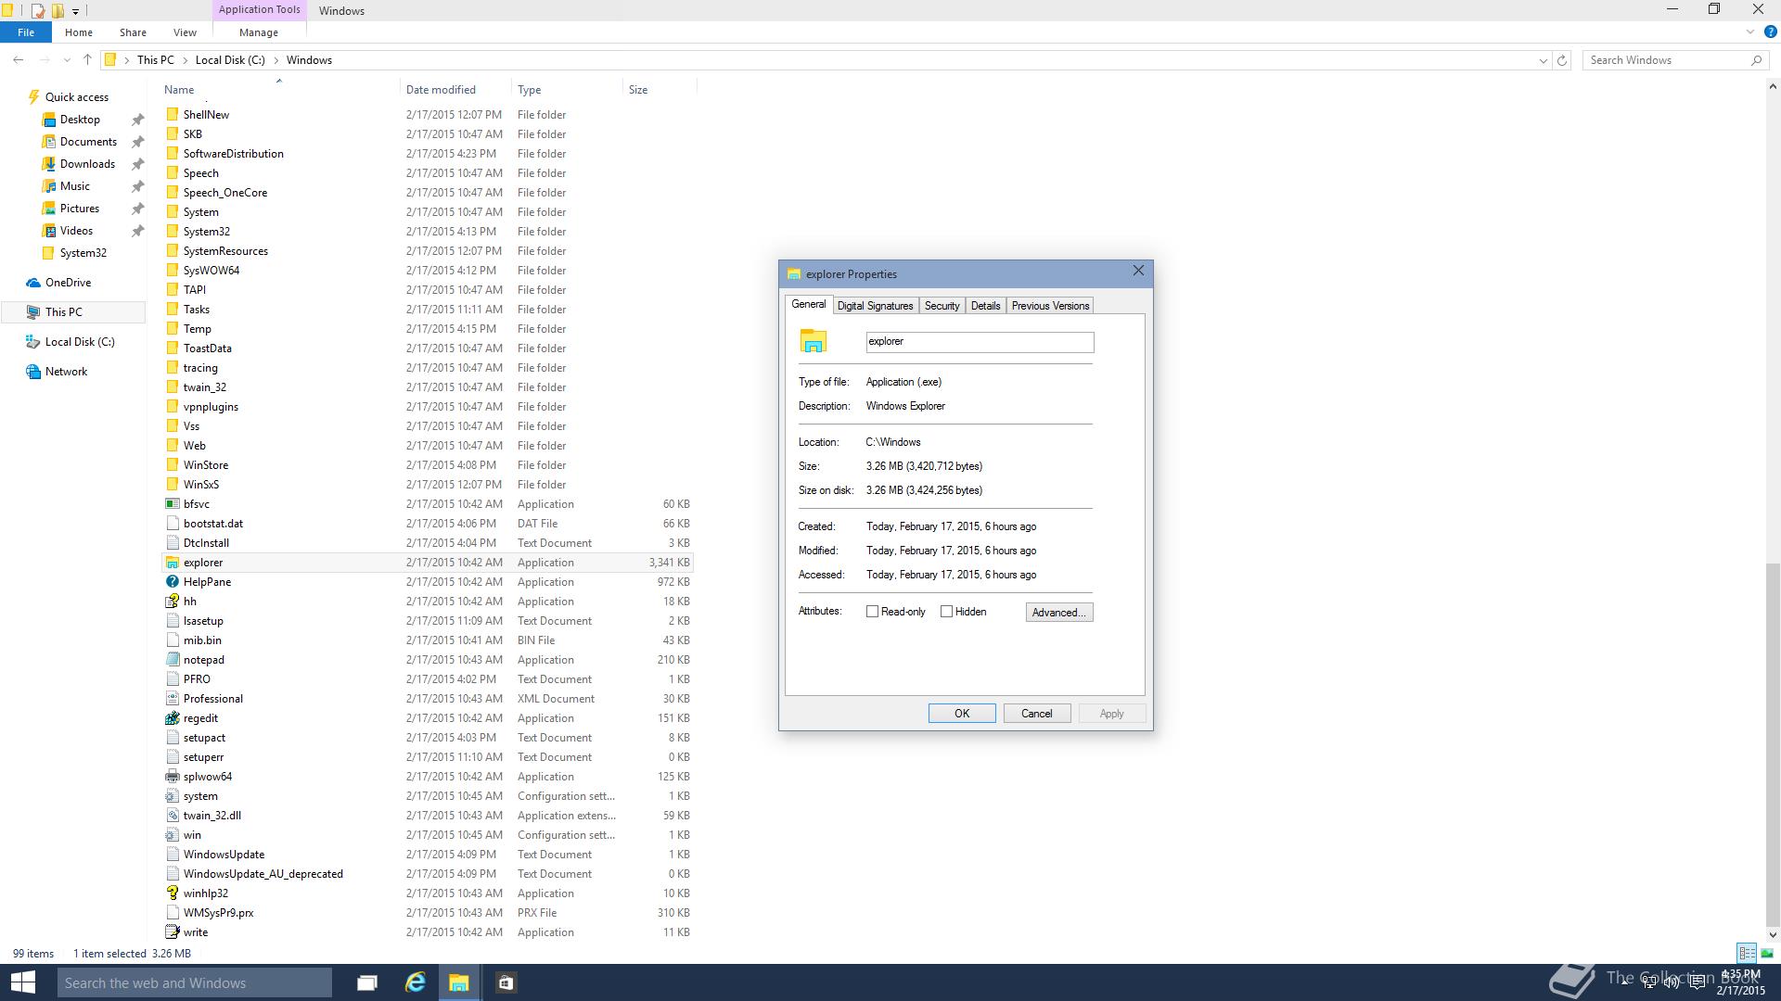1781x1001 pixels.
Task: Click the Network icon in sidebar
Action: 33,372
